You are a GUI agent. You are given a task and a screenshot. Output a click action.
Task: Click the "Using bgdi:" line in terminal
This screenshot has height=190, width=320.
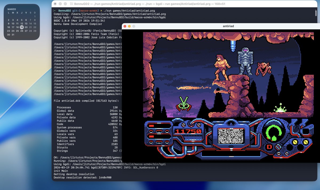[x=110, y=164]
